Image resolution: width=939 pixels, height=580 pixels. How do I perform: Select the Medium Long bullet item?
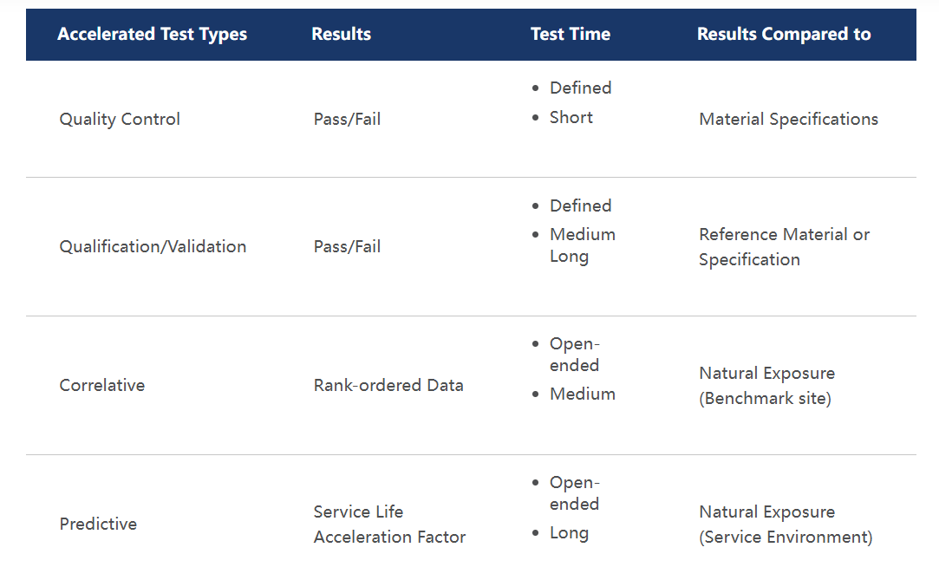(x=583, y=245)
